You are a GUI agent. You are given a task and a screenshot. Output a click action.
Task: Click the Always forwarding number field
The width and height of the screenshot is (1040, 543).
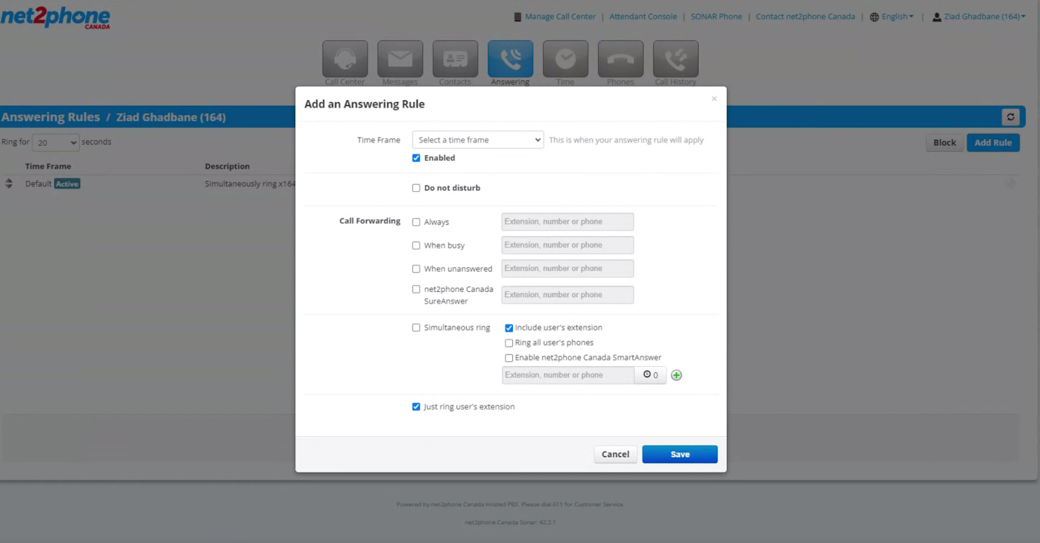pos(567,222)
